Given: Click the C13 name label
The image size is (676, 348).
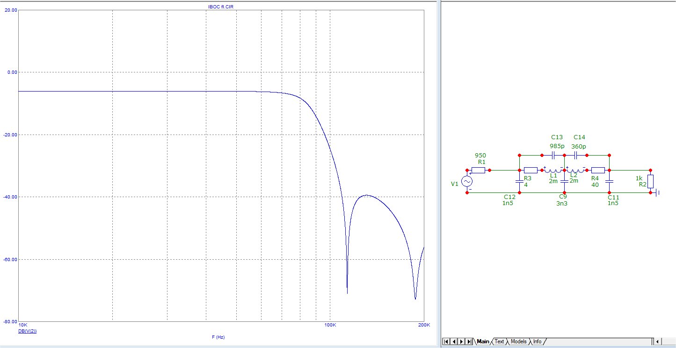Looking at the screenshot, I should 557,137.
